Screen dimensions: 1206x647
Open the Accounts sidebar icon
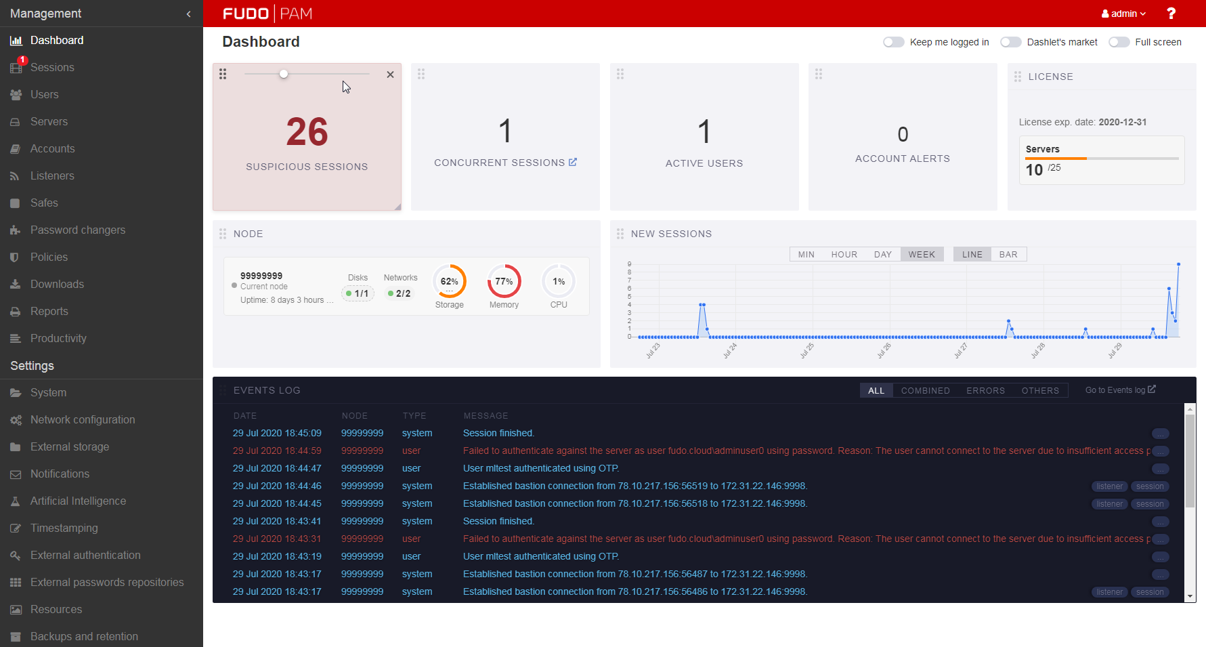point(16,149)
